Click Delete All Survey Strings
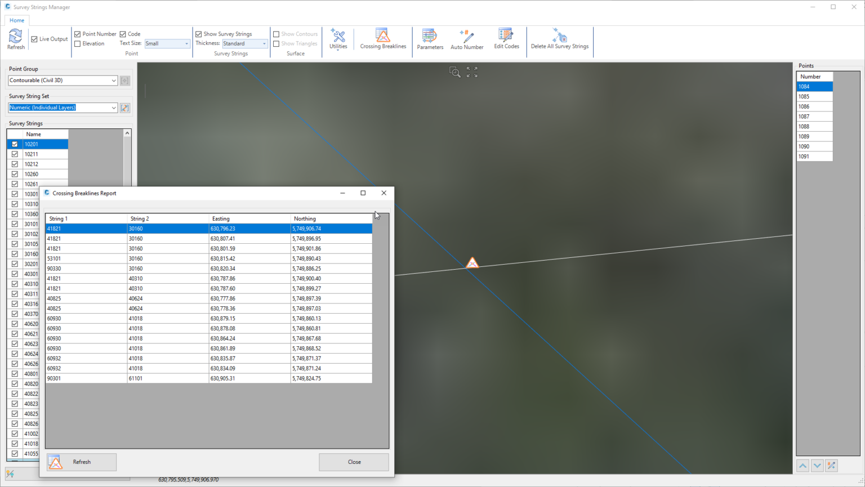The height and width of the screenshot is (487, 865). tap(559, 39)
